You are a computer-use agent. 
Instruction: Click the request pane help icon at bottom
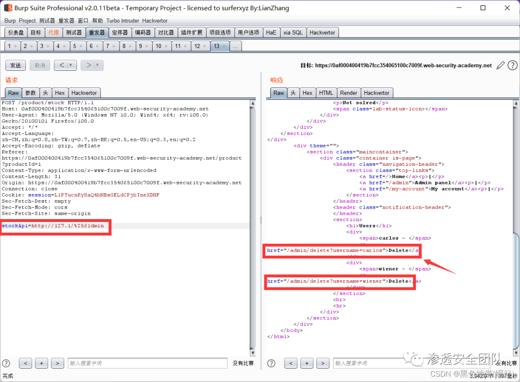(x=6, y=363)
